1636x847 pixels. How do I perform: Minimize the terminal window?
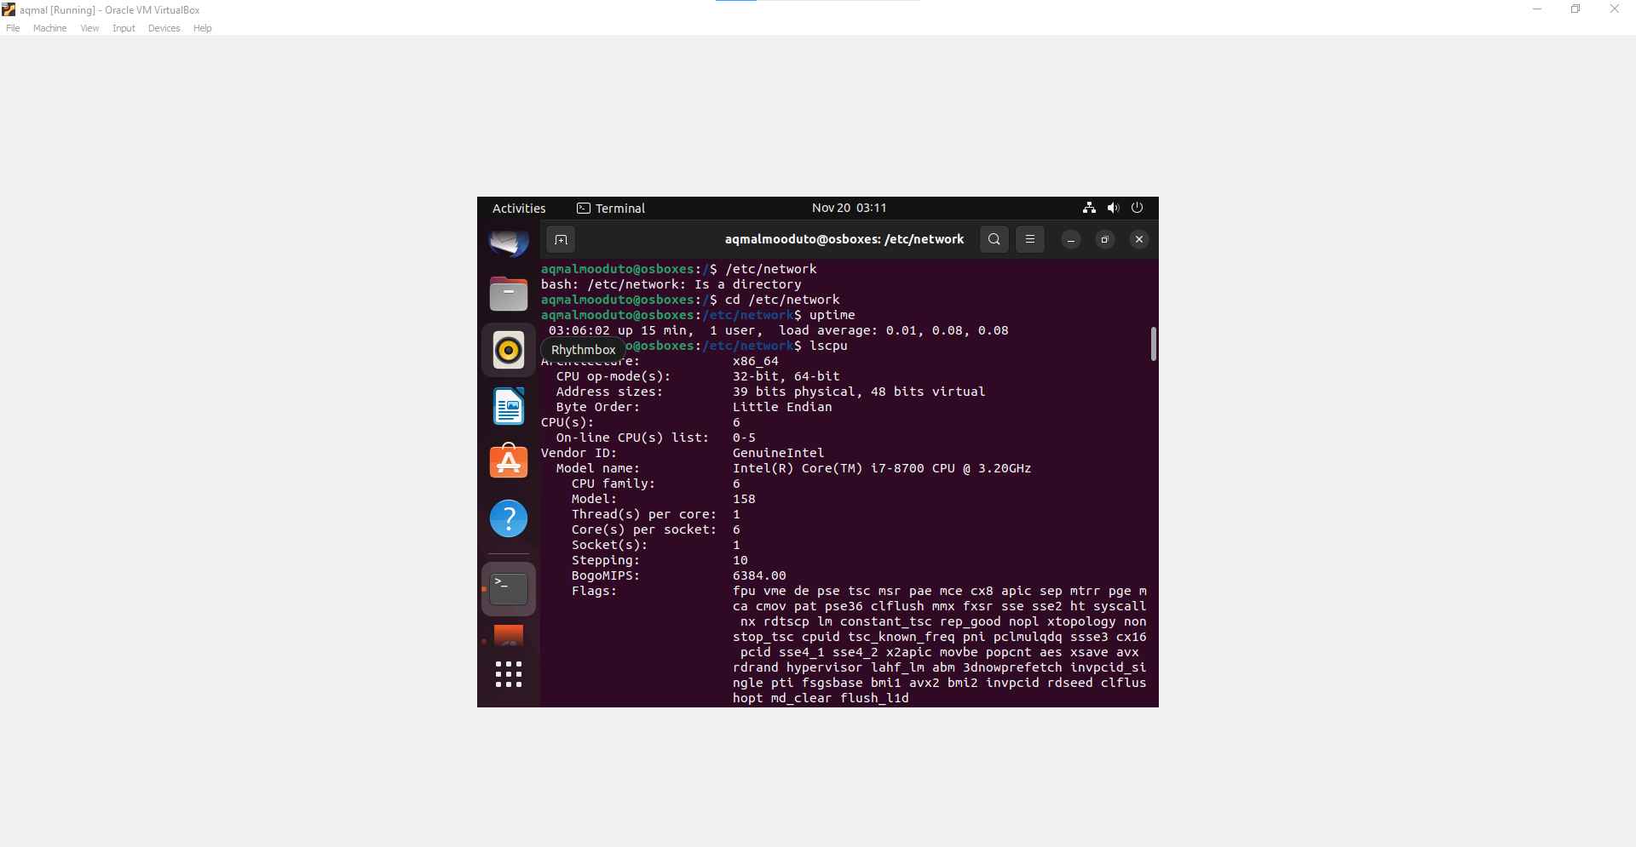tap(1071, 240)
